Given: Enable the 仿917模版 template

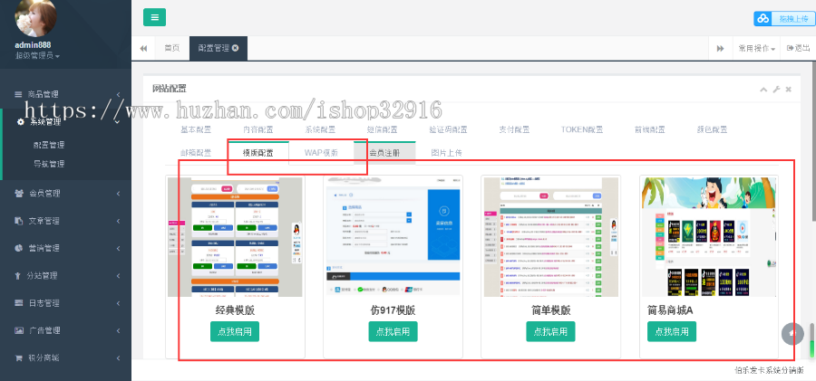Looking at the screenshot, I should coord(393,331).
